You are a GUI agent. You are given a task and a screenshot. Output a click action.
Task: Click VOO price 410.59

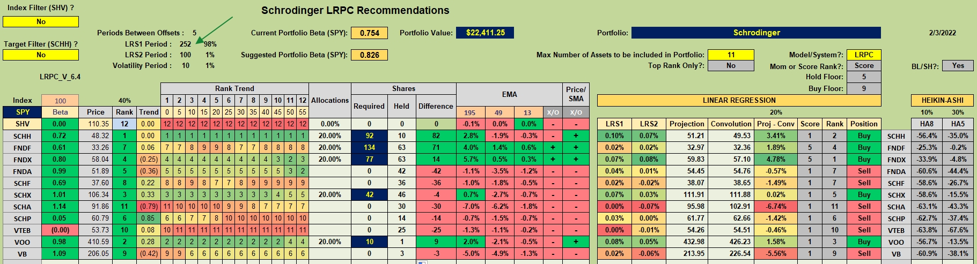[x=96, y=242]
